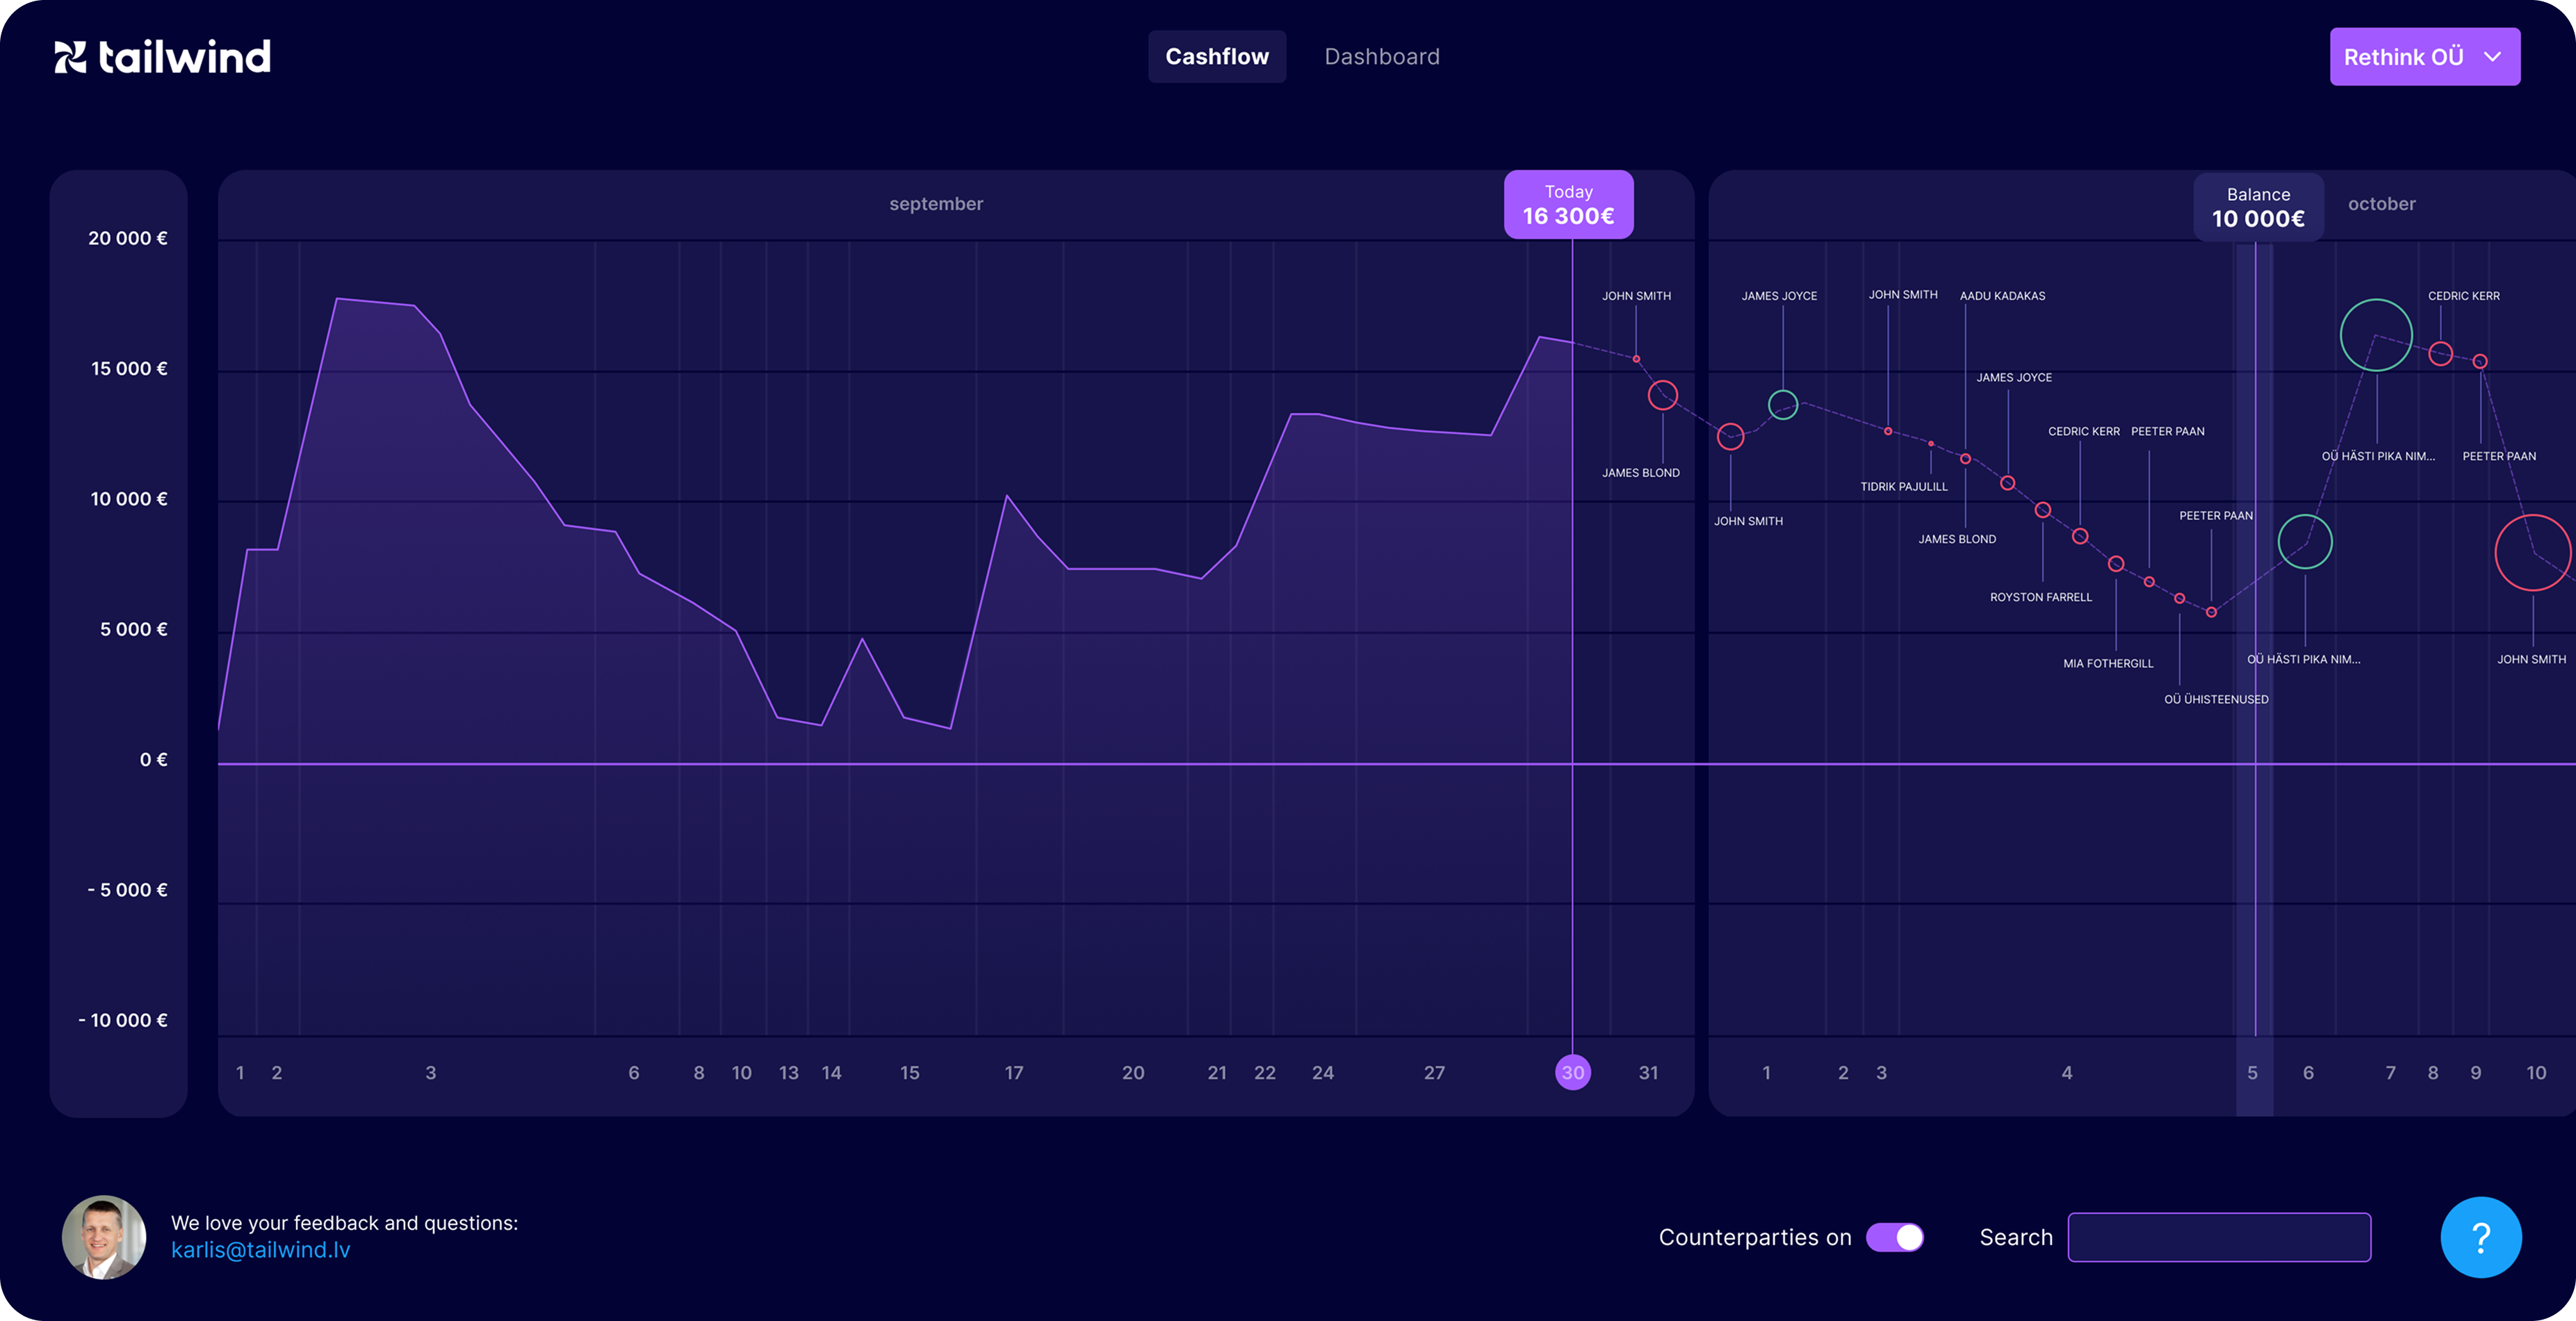
Task: Select September day 24 on axis
Action: tap(1323, 1072)
